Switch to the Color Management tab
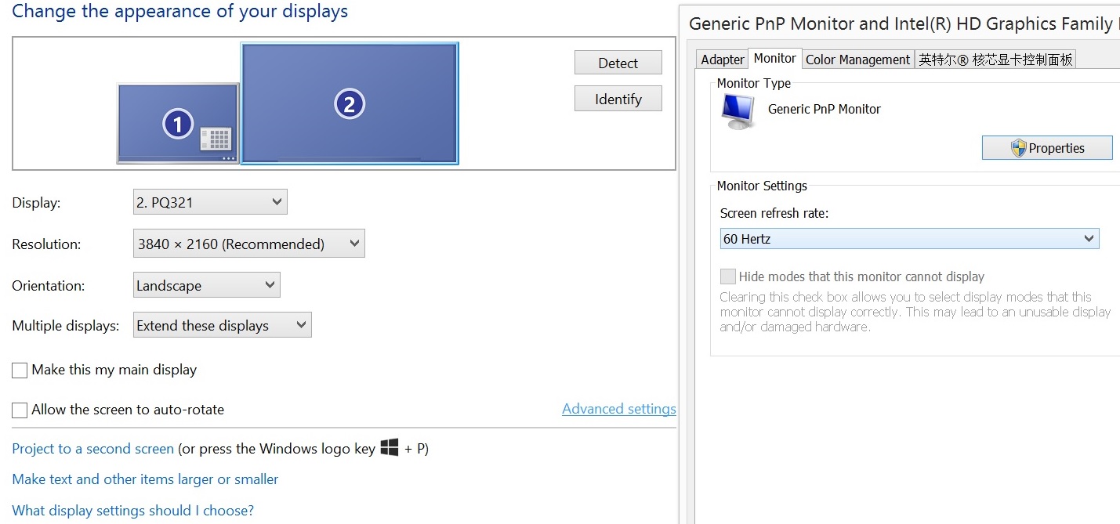This screenshot has height=524, width=1120. click(858, 60)
